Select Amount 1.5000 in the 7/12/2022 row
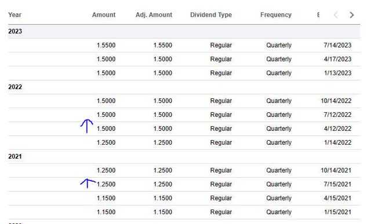The height and width of the screenshot is (224, 371). pyautogui.click(x=106, y=115)
